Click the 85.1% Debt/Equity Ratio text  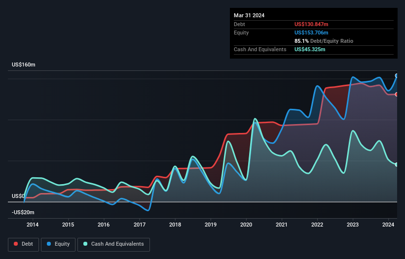(324, 41)
